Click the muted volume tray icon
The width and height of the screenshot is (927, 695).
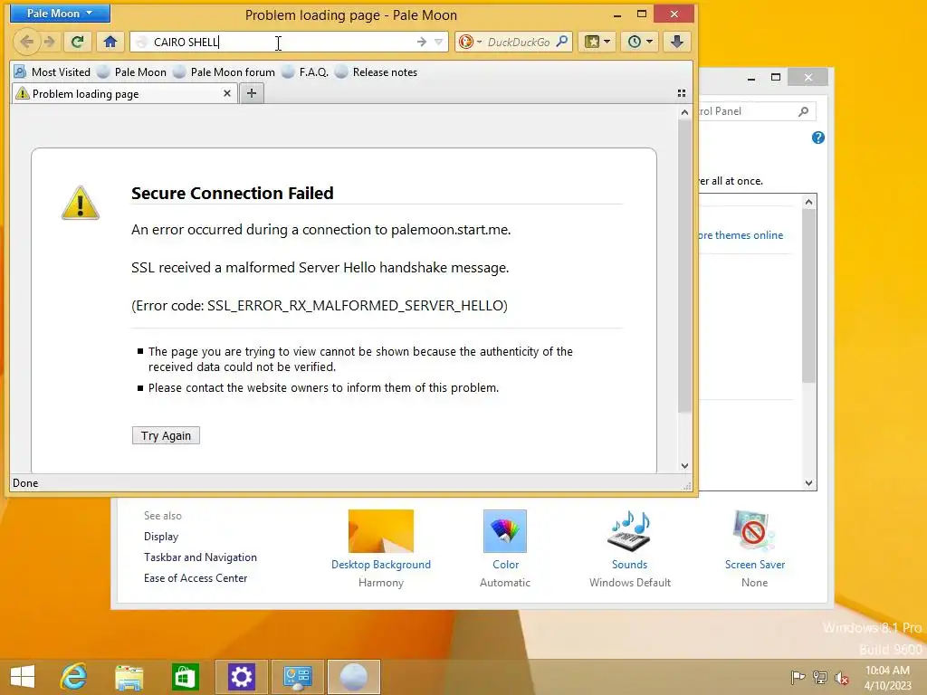pos(842,677)
